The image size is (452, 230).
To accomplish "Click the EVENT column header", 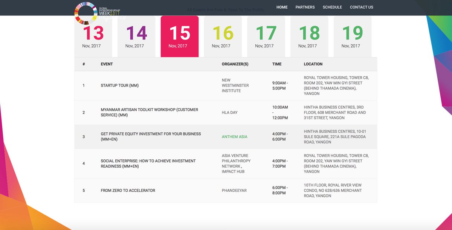I will click(107, 64).
